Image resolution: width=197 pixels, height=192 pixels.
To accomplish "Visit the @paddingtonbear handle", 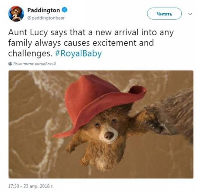I will click(46, 18).
